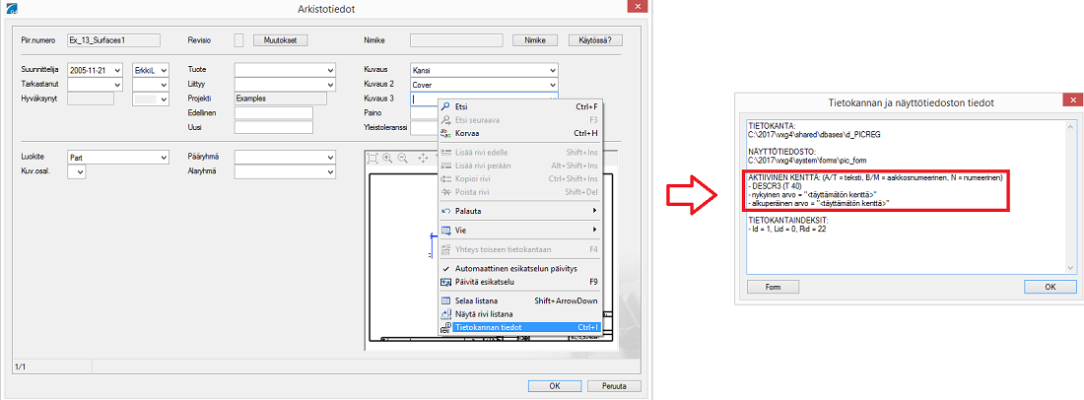This screenshot has height=400, width=1084.
Task: Choose Korvaa from the context menu
Action: click(520, 133)
